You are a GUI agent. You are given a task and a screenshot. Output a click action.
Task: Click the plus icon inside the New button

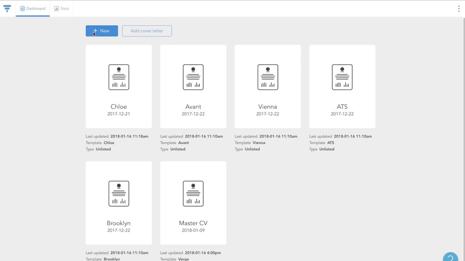coord(96,31)
